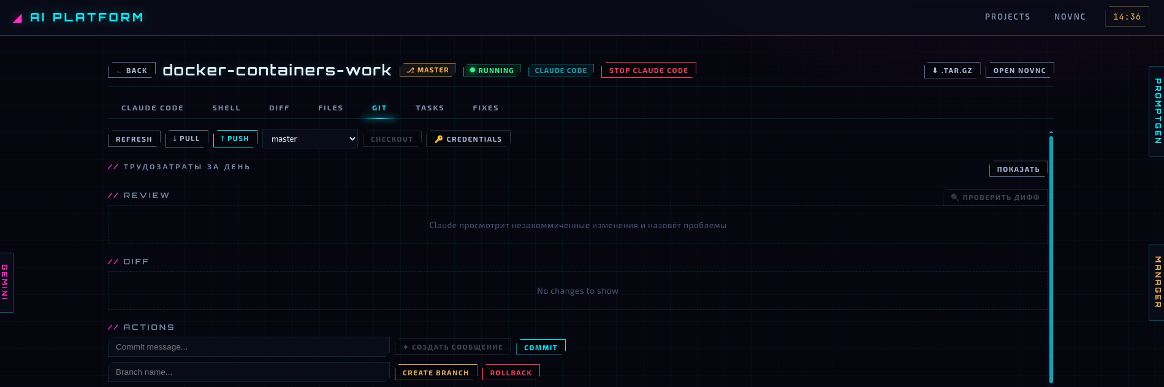This screenshot has height=387, width=1164.
Task: Click the ТРУДОЗАТРАТЫ ЗА ДЕНЬ section heading
Action: [187, 167]
